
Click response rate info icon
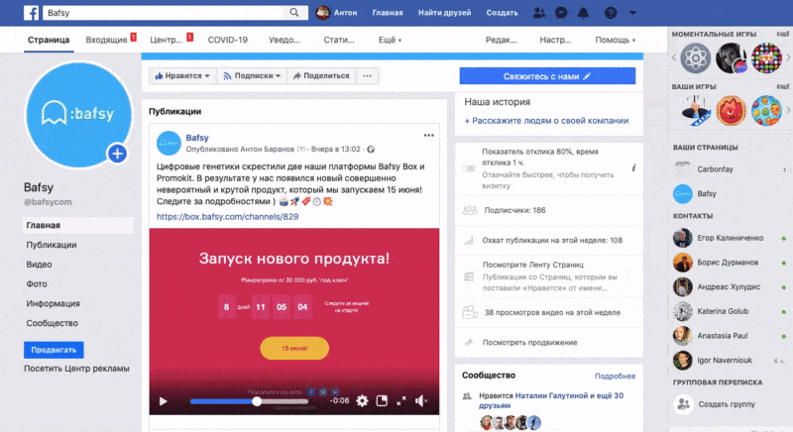[x=633, y=168]
